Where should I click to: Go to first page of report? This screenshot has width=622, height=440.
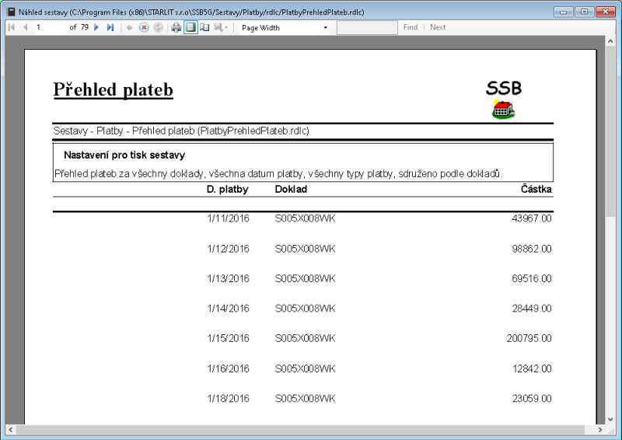12,27
